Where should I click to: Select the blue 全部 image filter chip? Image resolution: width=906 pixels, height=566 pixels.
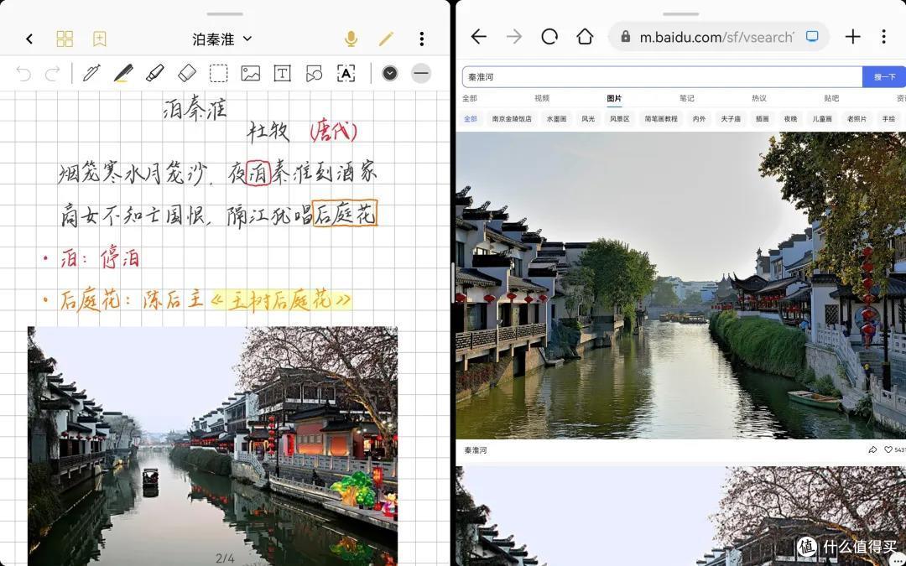pyautogui.click(x=471, y=119)
